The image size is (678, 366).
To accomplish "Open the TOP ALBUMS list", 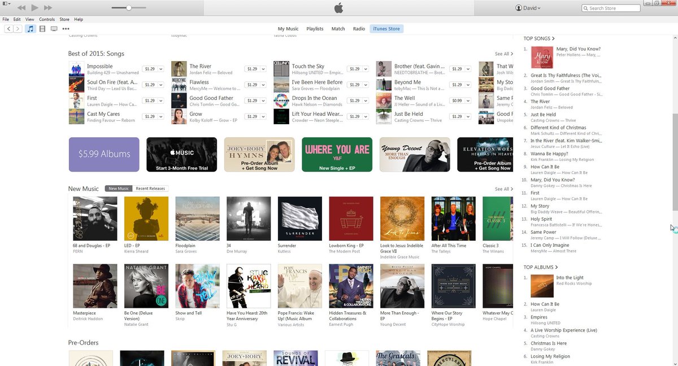I will 541,267.
